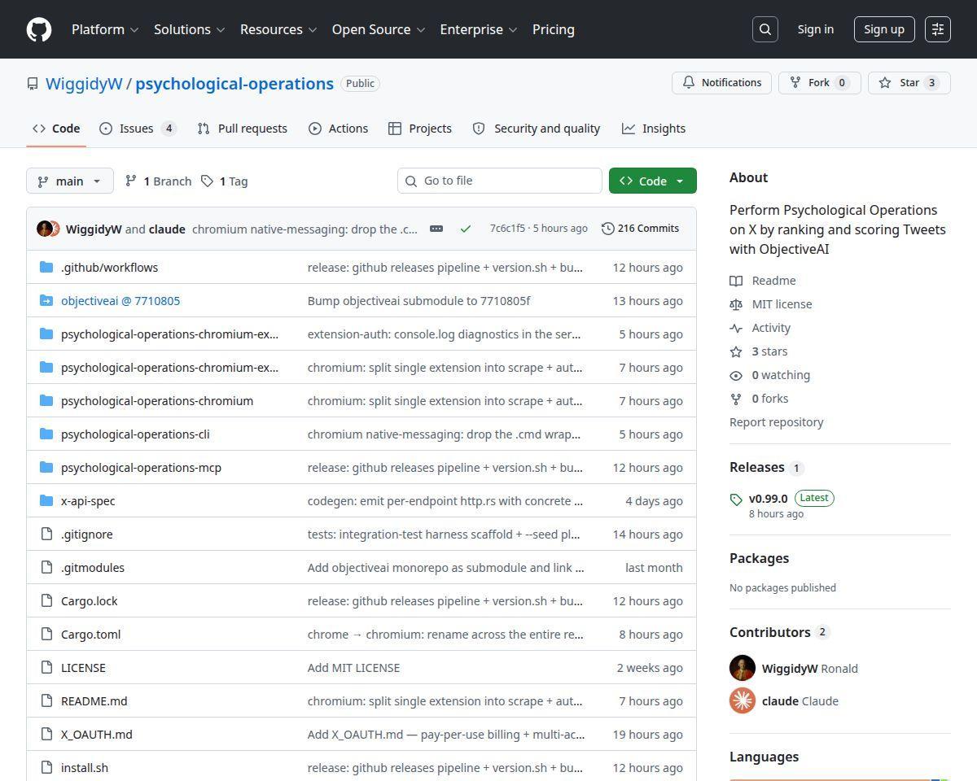
Task: Click Report repository
Action: 777,422
